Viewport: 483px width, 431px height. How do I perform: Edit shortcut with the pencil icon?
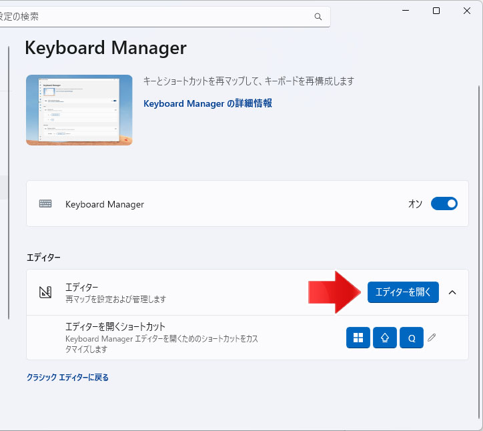432,338
